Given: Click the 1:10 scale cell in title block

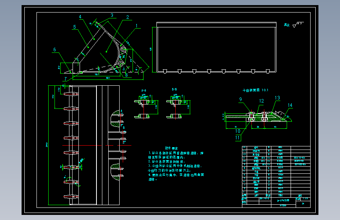Looking at the screenshot, I should pos(305,198).
